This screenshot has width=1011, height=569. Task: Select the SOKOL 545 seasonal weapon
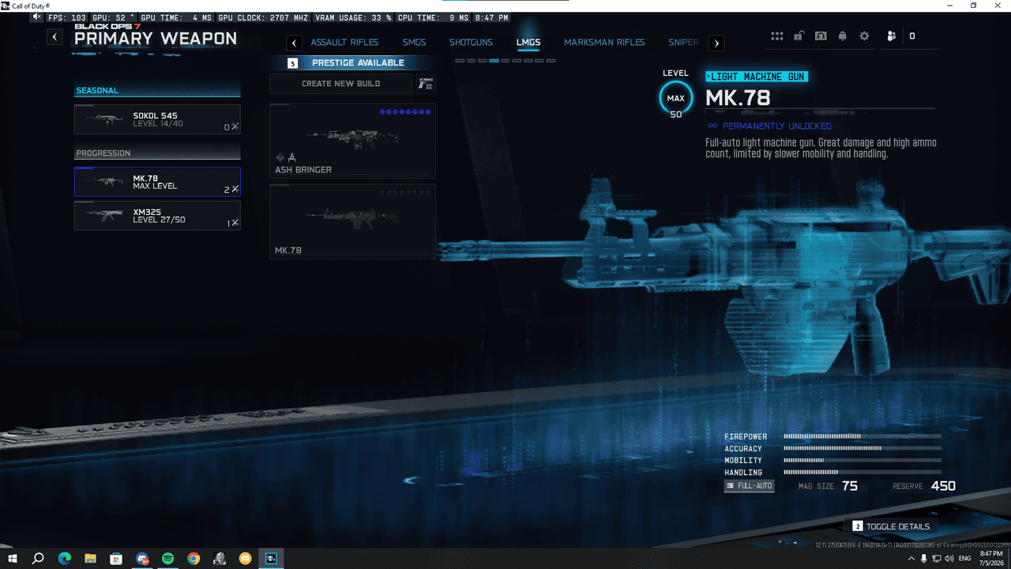pos(157,119)
